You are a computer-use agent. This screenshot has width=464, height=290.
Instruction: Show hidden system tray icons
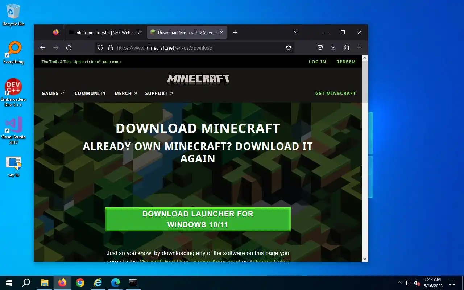[x=399, y=283]
